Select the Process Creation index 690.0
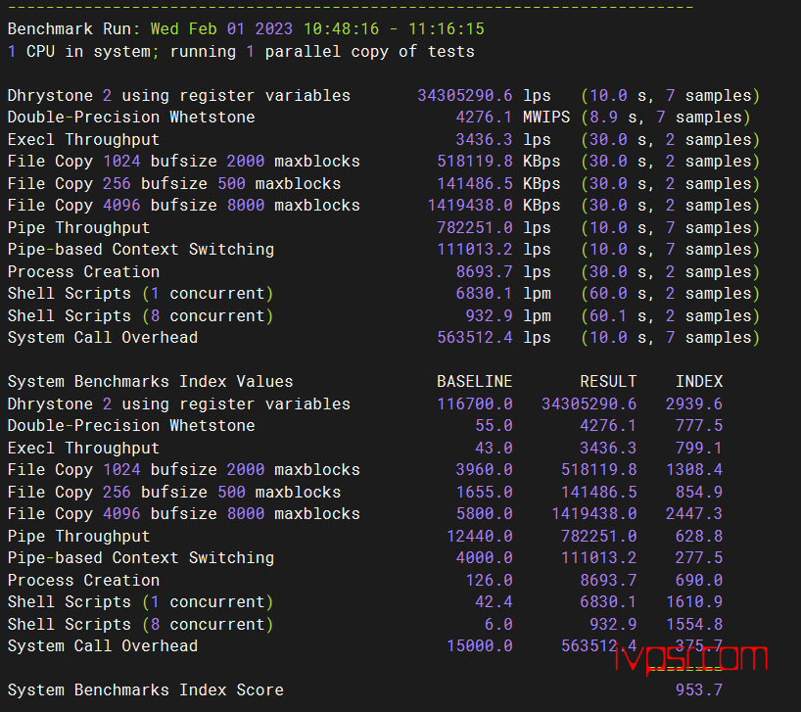 click(699, 580)
